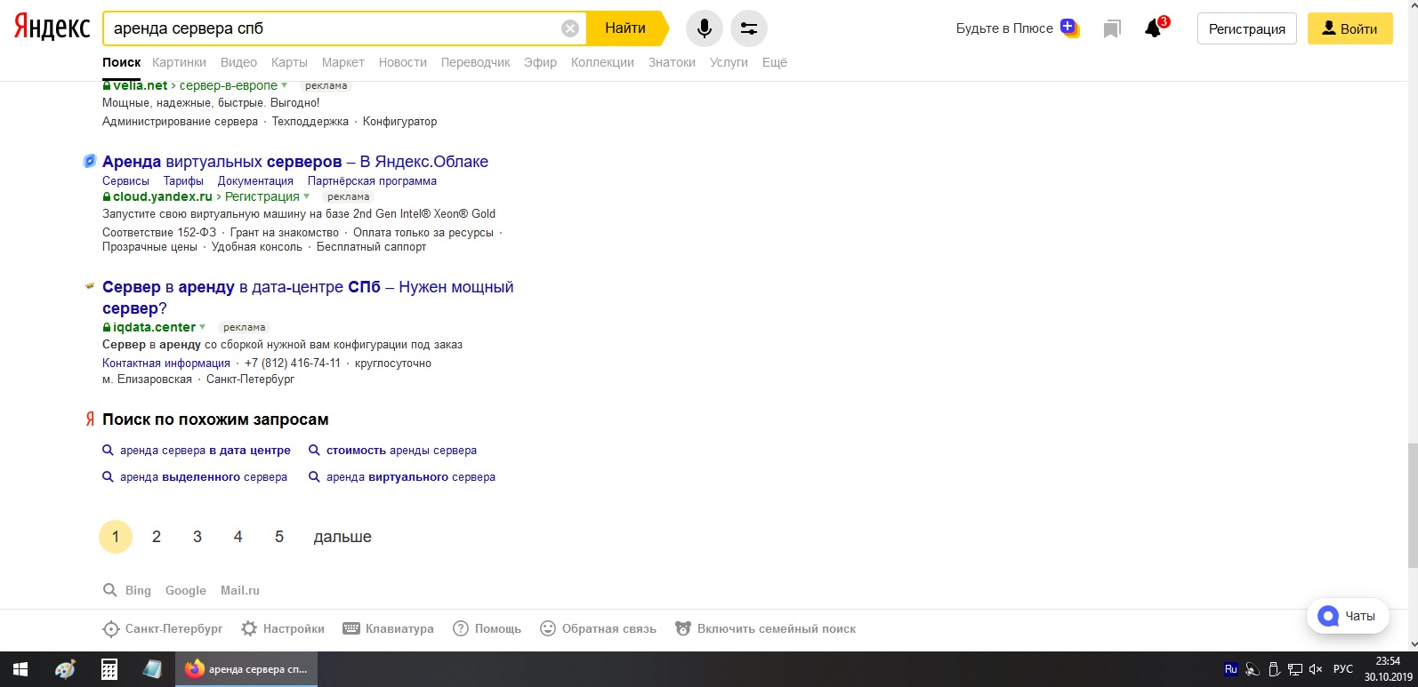
Task: Click the region icon for Санкт-Петербург
Action: click(x=110, y=629)
